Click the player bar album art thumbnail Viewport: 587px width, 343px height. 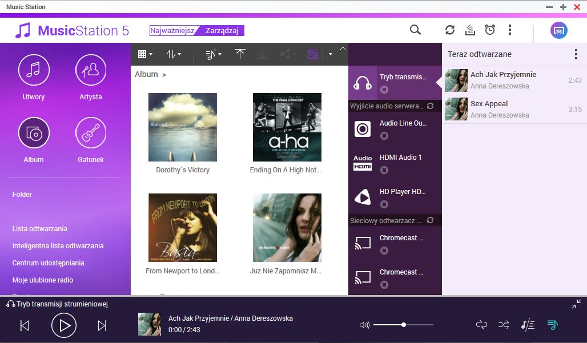point(150,324)
